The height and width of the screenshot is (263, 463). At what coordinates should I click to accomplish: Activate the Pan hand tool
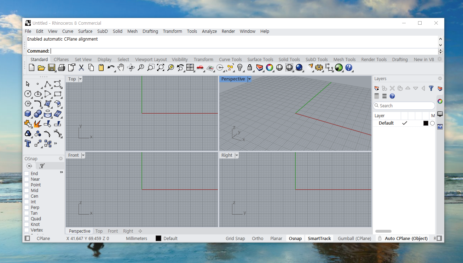pos(121,68)
